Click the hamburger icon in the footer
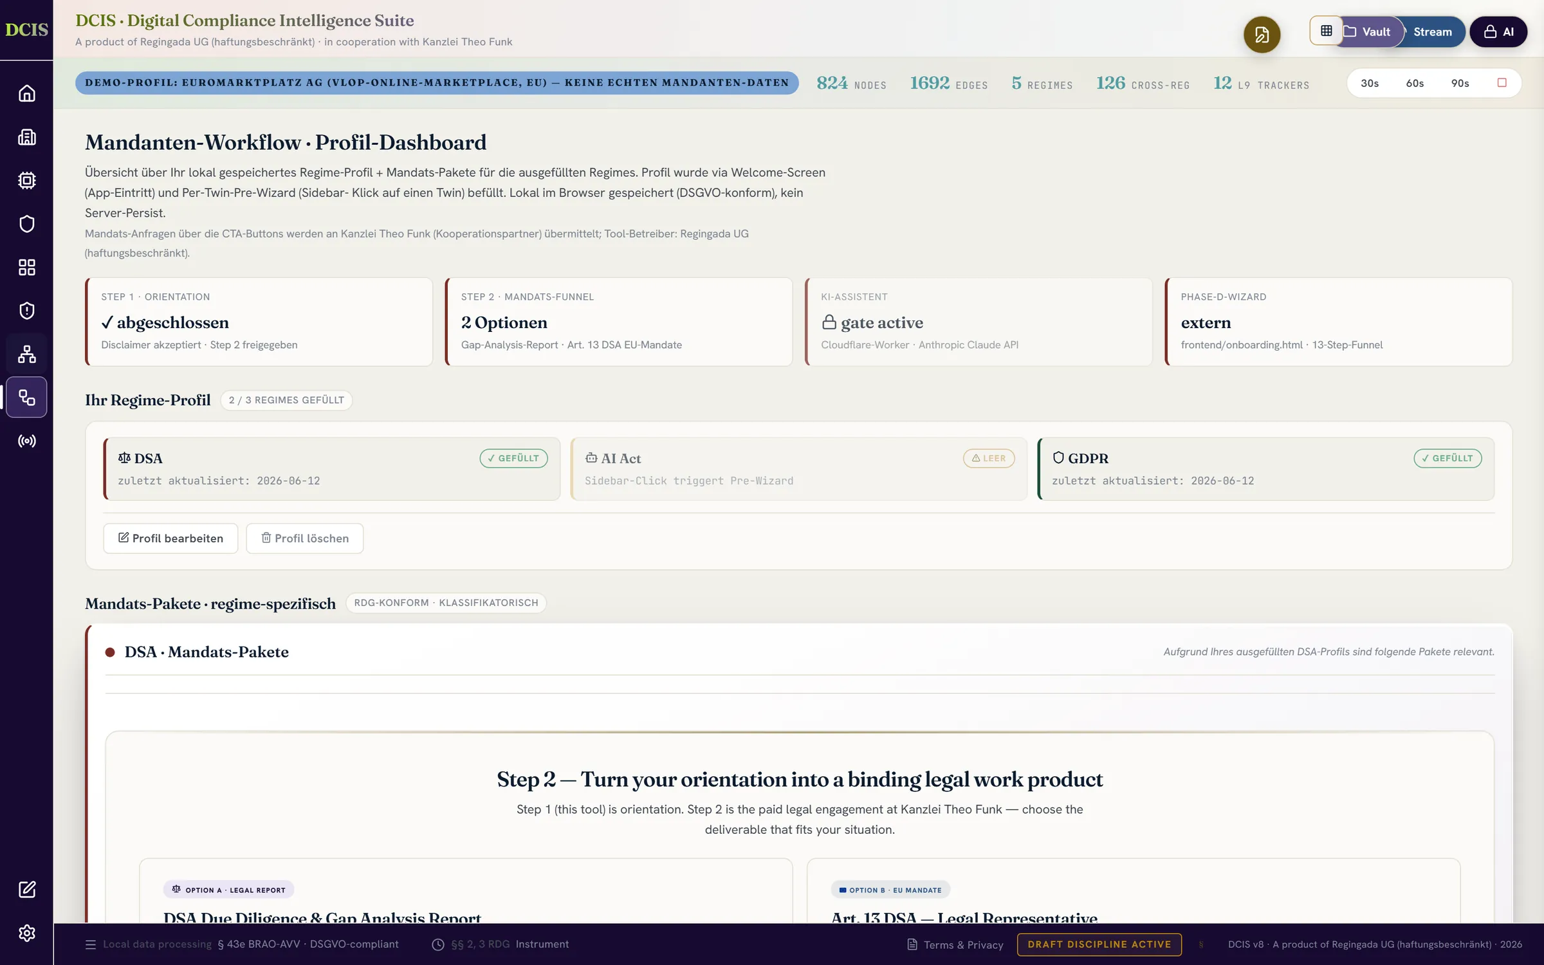 [91, 944]
